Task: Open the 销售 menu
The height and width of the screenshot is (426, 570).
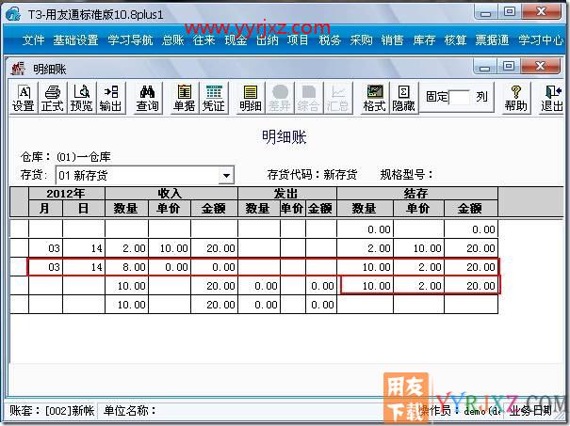Action: 392,39
